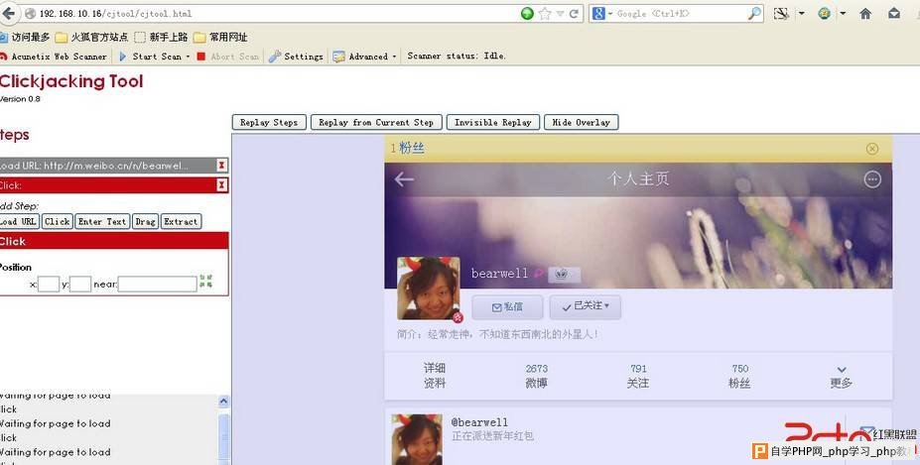
Task: Open the Acunetix Settings wrench item
Action: 297,57
